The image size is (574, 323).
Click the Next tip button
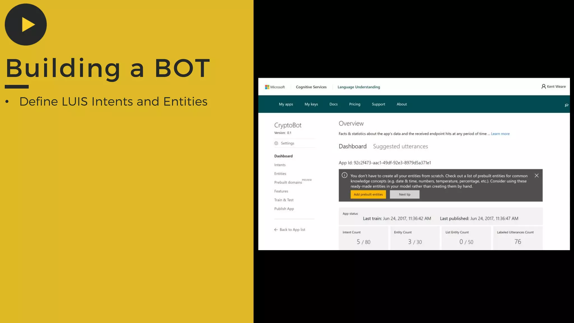[x=404, y=194]
